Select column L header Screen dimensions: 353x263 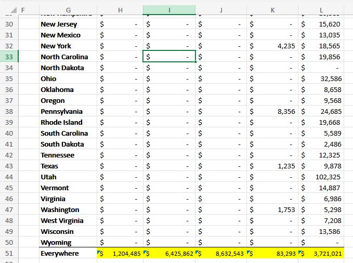[x=321, y=10]
